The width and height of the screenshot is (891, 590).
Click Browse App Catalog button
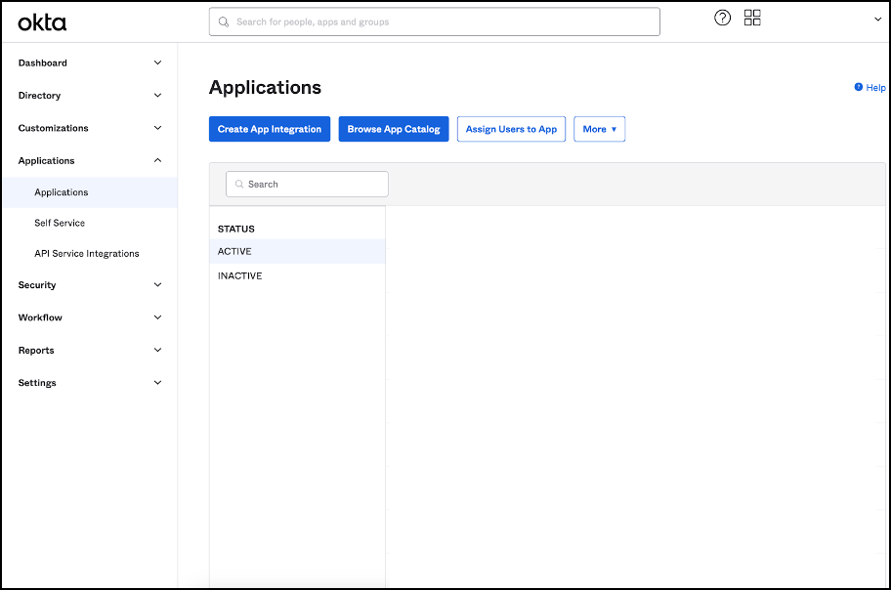pos(394,129)
